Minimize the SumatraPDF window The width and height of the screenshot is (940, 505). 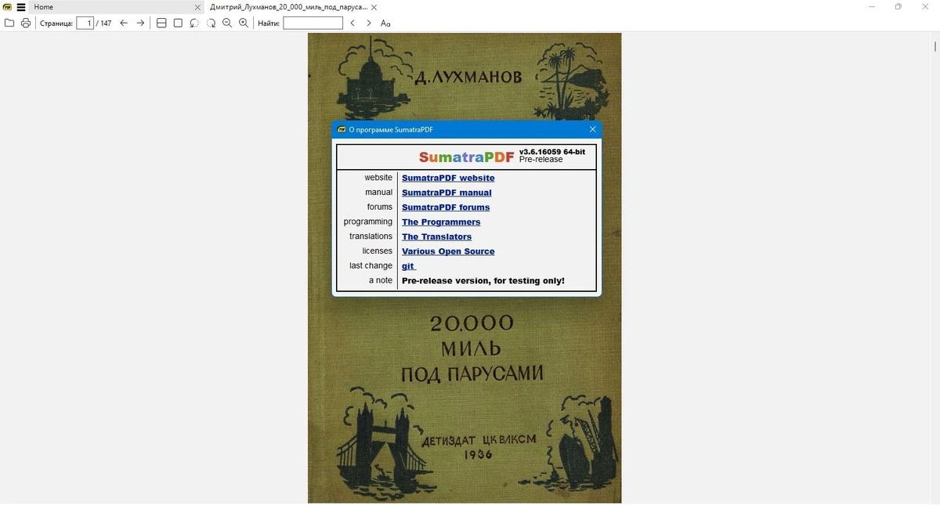(873, 7)
